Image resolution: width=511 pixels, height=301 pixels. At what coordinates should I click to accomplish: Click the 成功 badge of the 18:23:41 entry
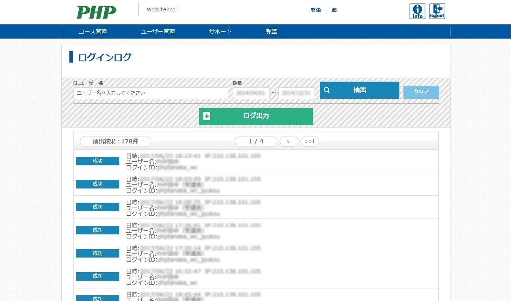coord(98,161)
